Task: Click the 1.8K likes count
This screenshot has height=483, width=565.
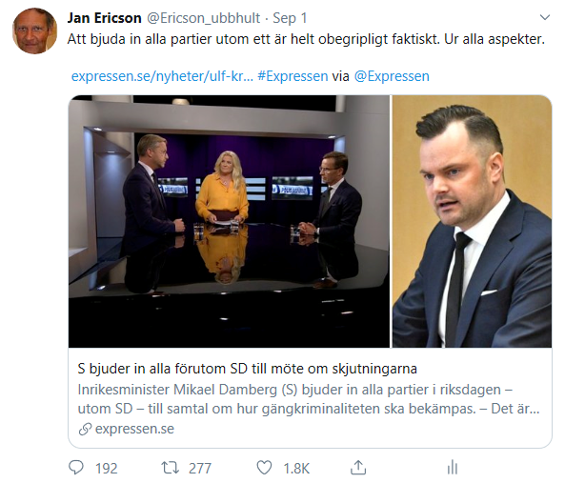Action: pyautogui.click(x=296, y=468)
